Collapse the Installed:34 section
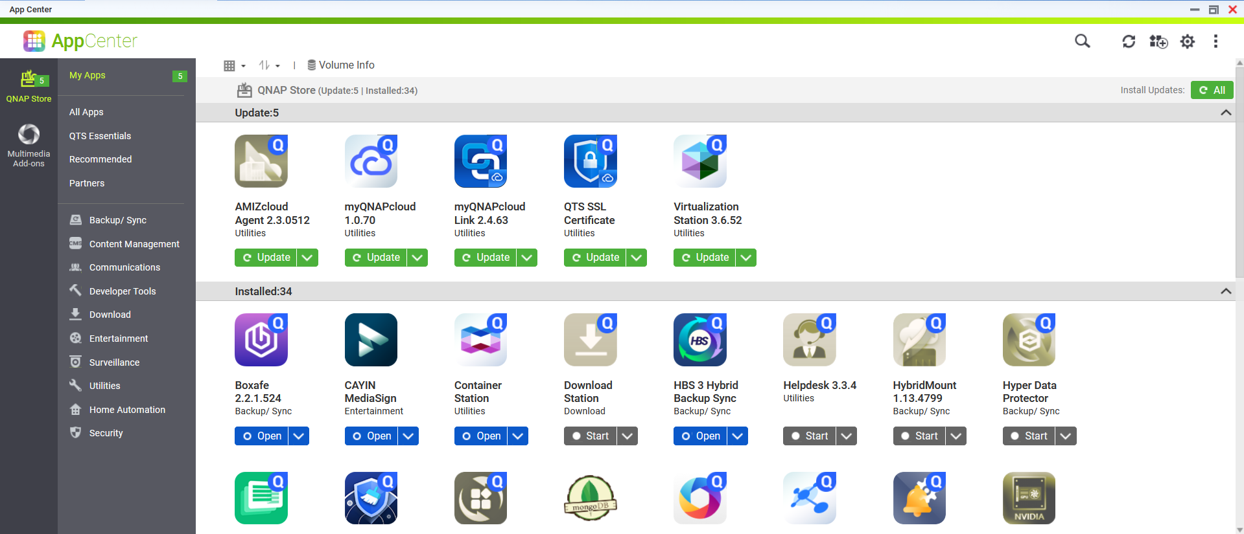The width and height of the screenshot is (1244, 534). [1226, 291]
